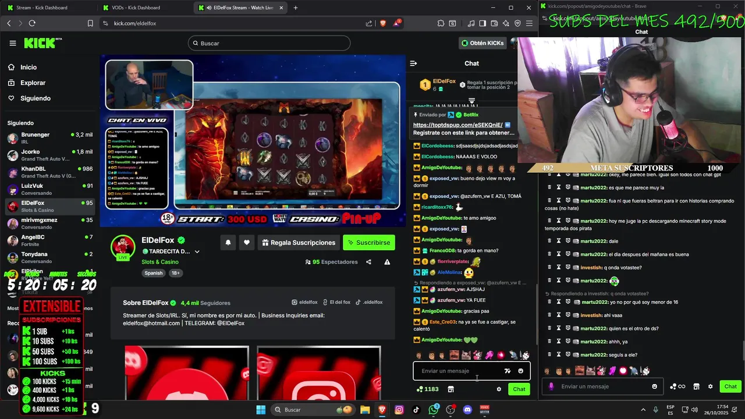The width and height of the screenshot is (745, 419).
Task: Open the settings gear in popout chat
Action: 710,386
